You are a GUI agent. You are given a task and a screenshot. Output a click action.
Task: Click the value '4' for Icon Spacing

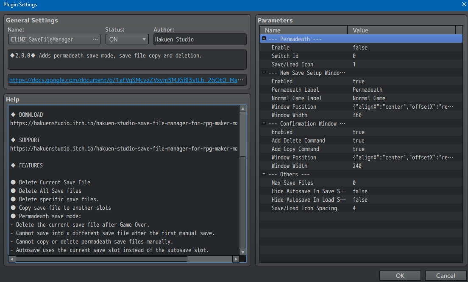point(354,208)
